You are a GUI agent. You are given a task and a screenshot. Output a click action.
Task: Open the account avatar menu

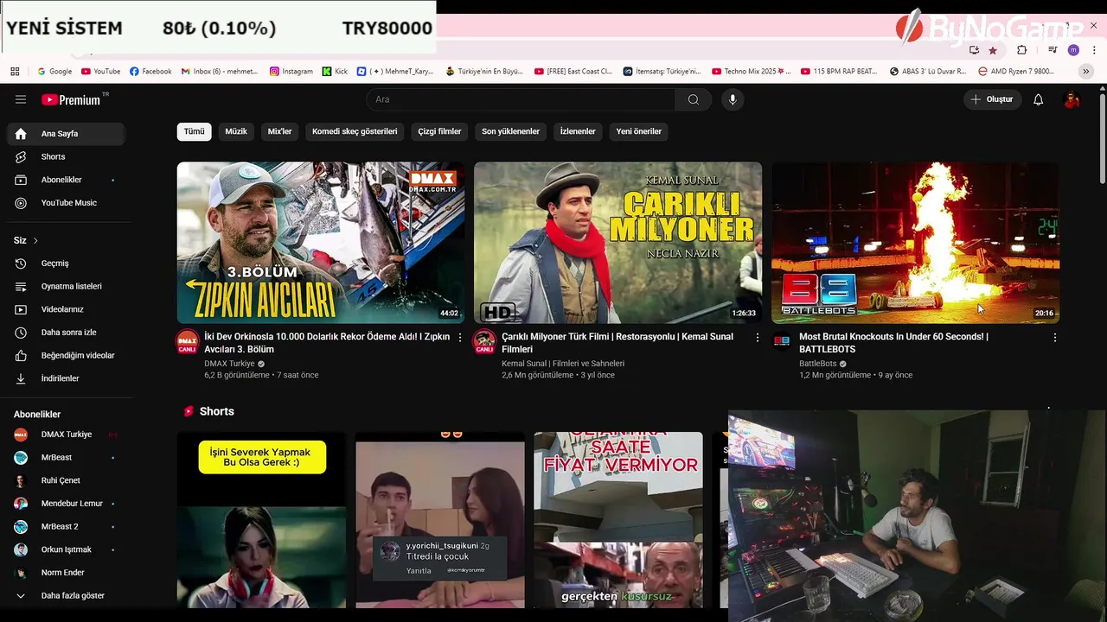[1072, 99]
